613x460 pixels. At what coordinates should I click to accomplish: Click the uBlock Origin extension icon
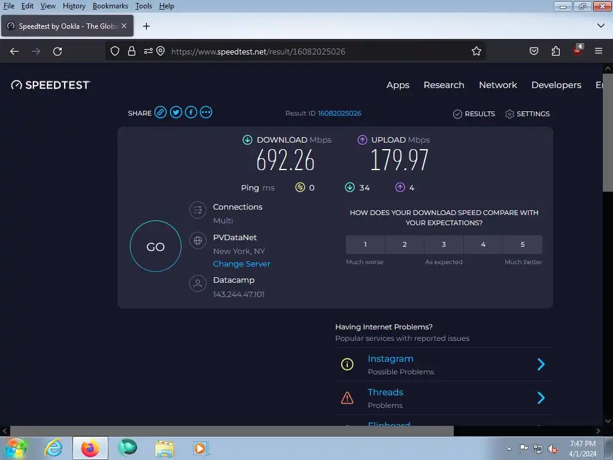coord(578,50)
